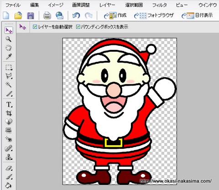Viewport: 219px width, 190px height.
Task: Open the 選択範囲 menu
Action: 134,5
